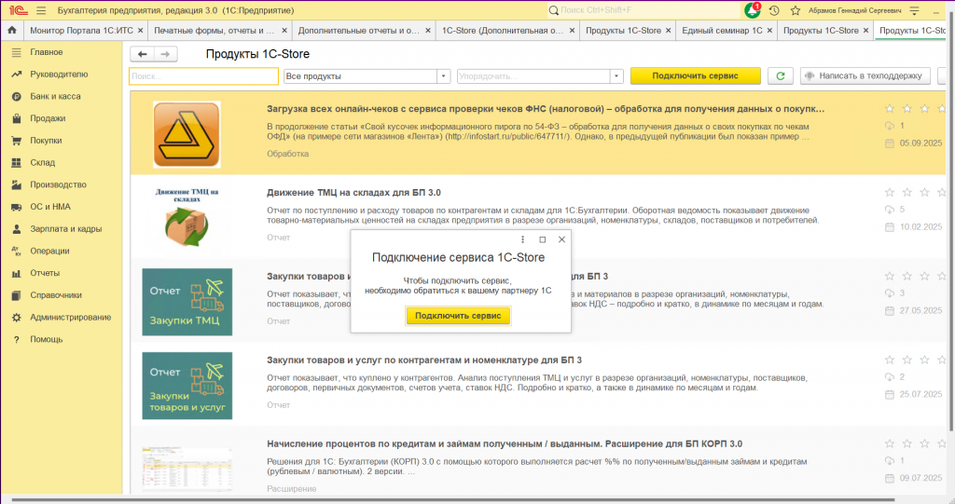Open Производство section in sidebar
955x504 pixels.
click(61, 184)
